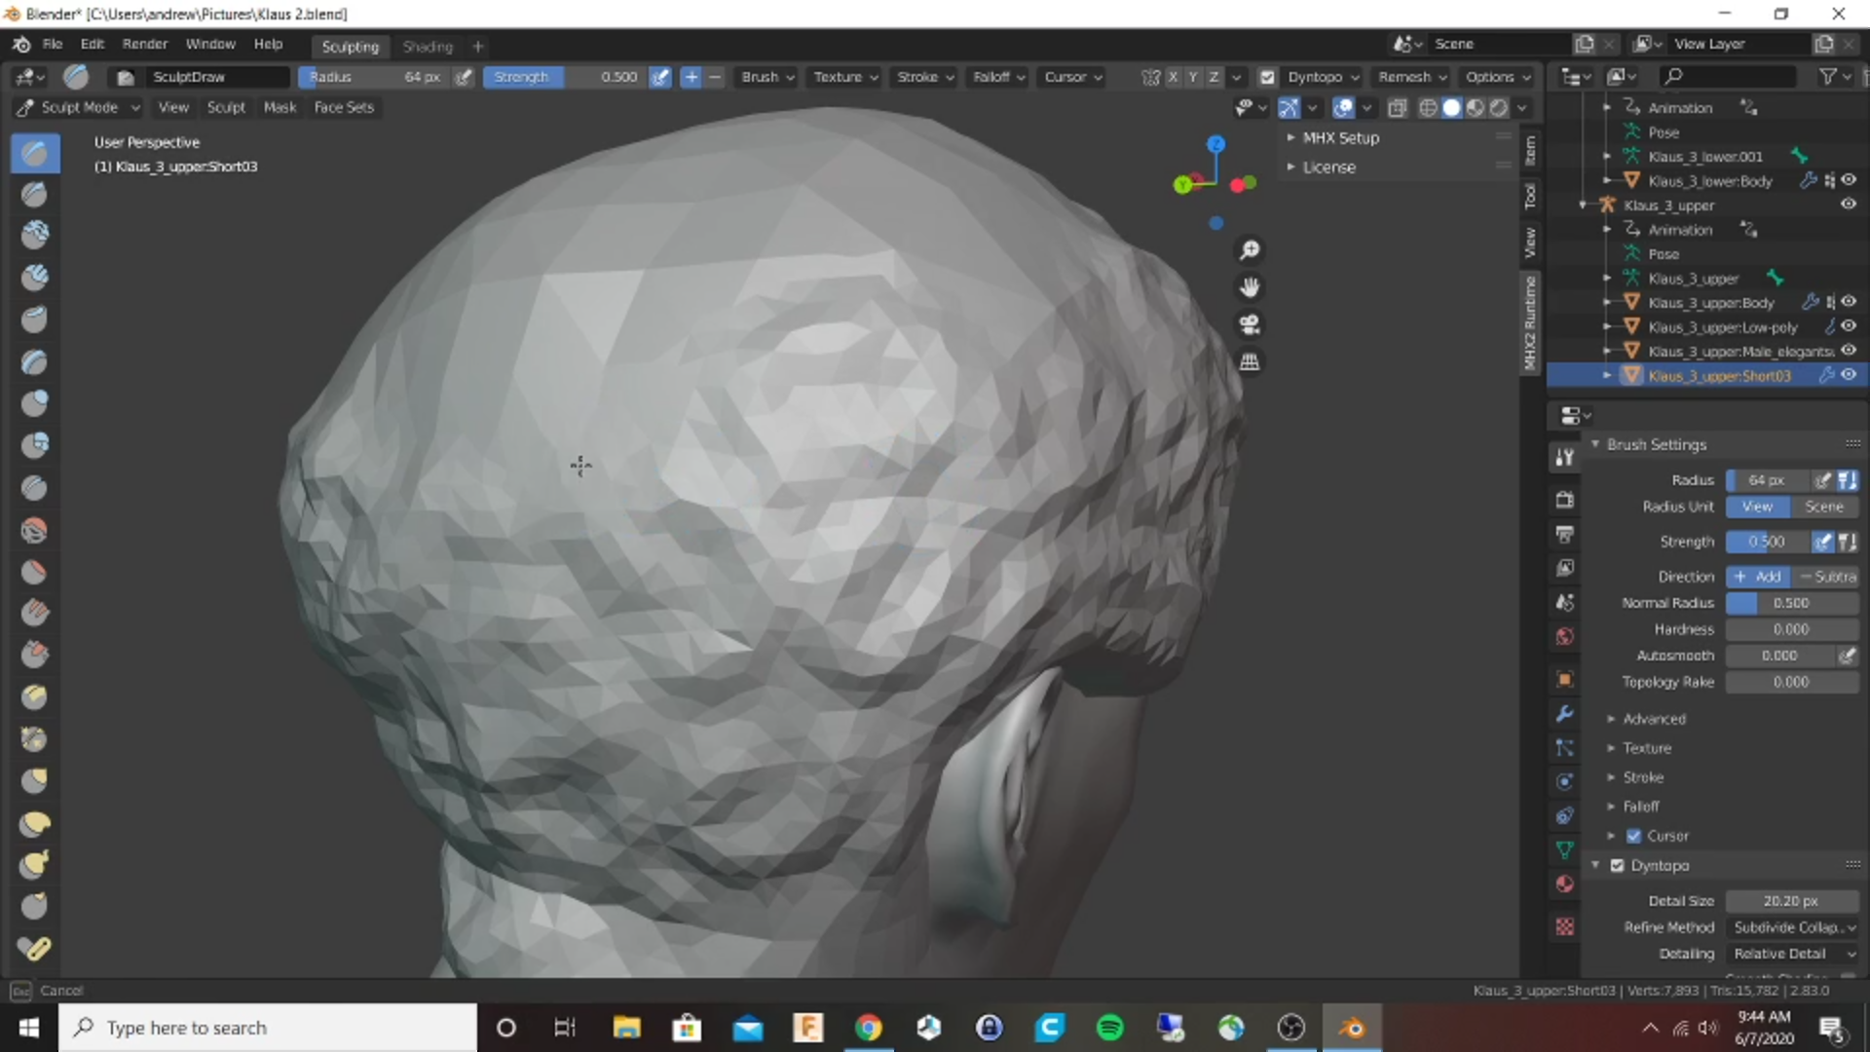
Task: Open the Render Properties camera tab
Action: click(1564, 500)
